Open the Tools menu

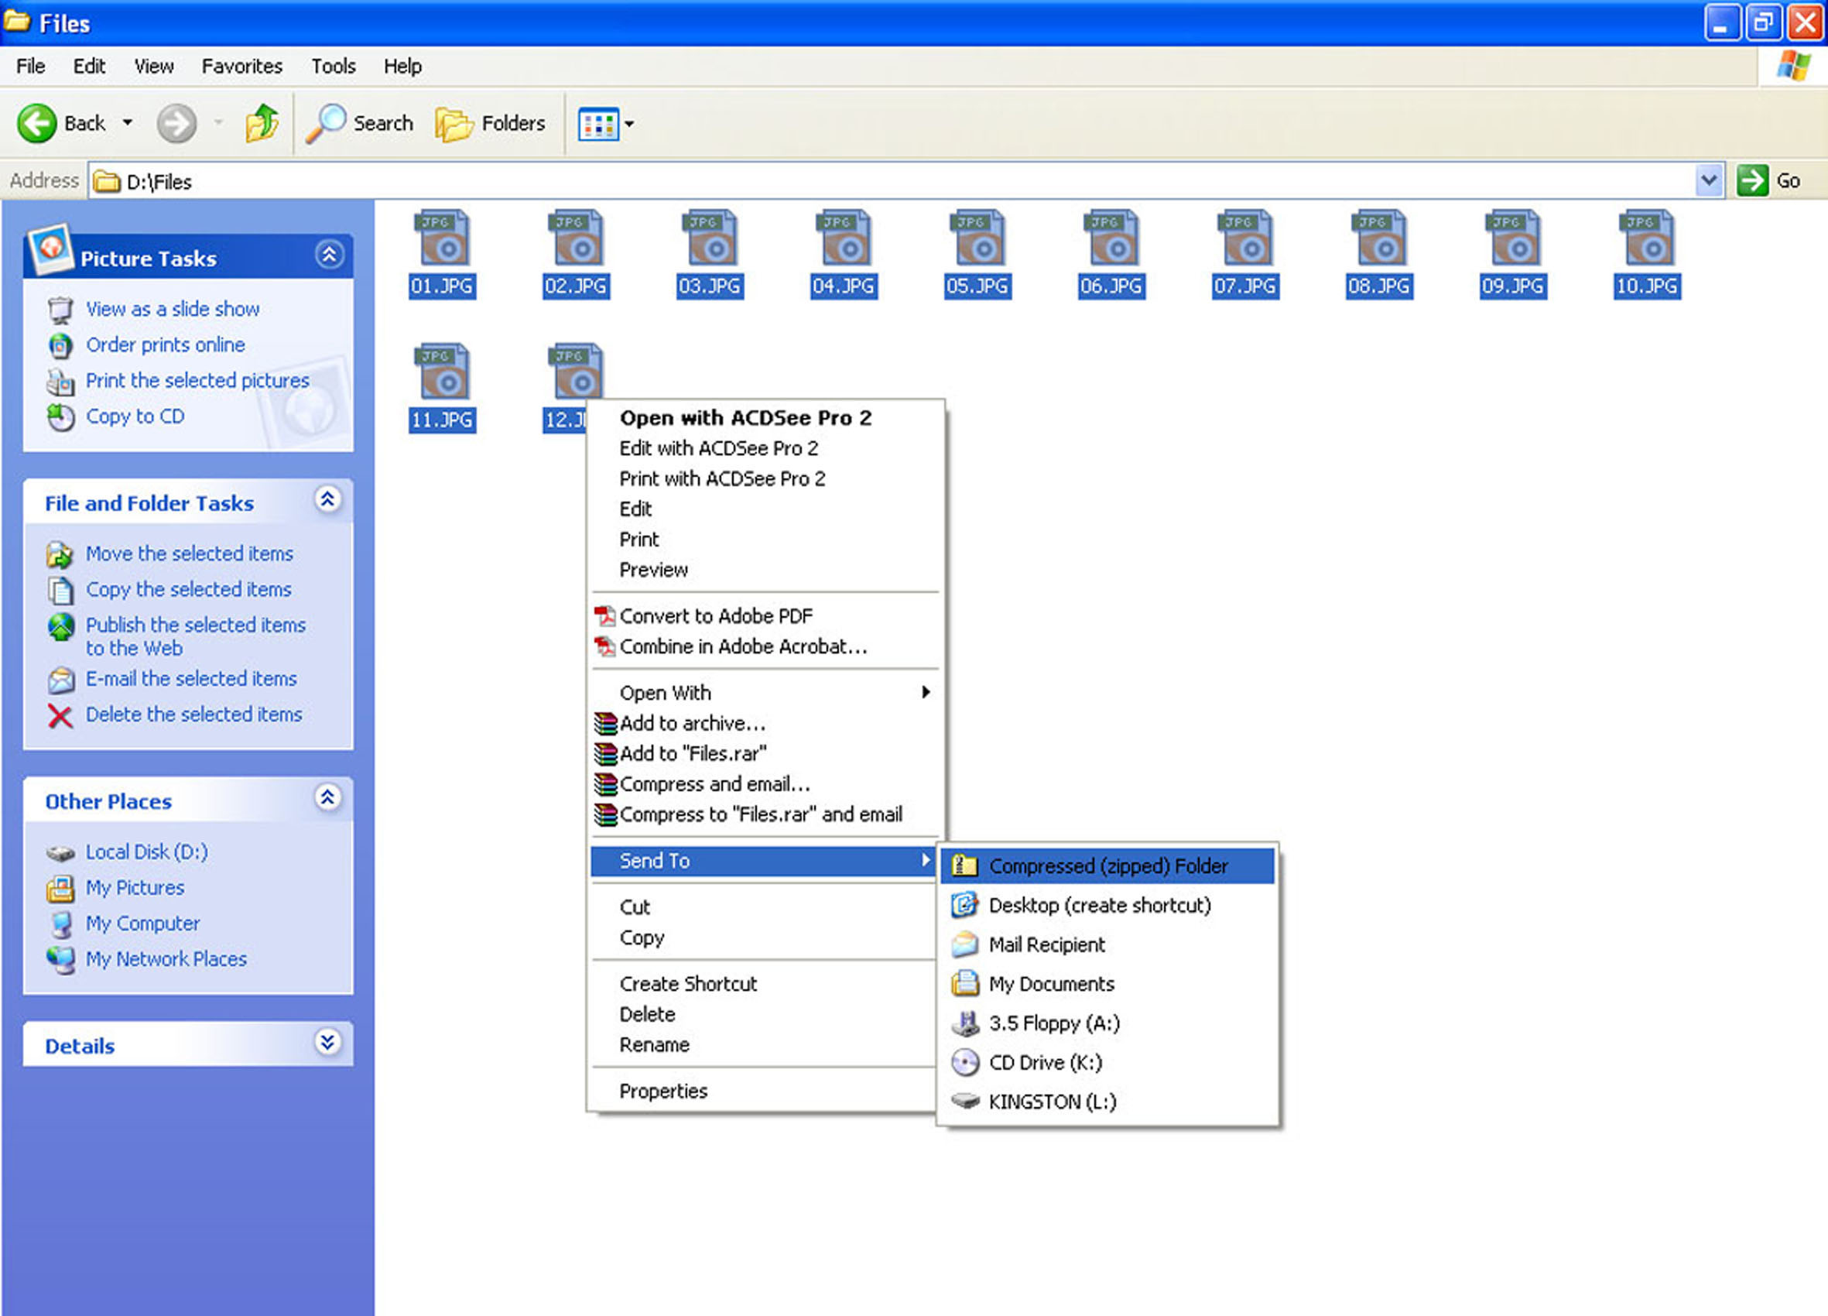333,66
